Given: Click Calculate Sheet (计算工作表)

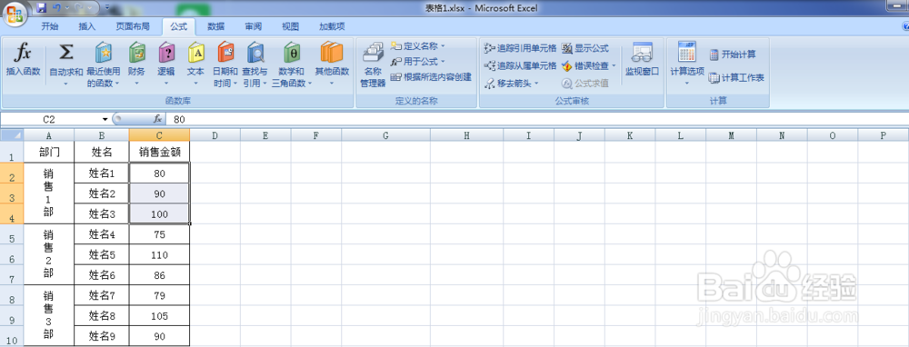Looking at the screenshot, I should tap(736, 77).
